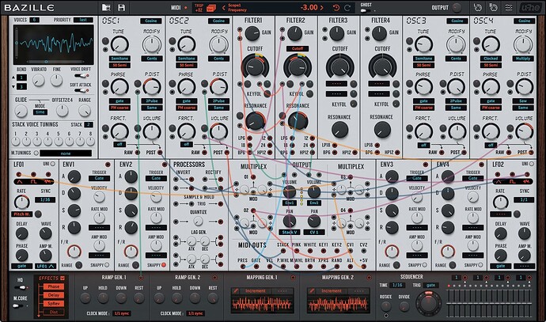Click the Ramp Gen. 1 output jack

coord(141,278)
